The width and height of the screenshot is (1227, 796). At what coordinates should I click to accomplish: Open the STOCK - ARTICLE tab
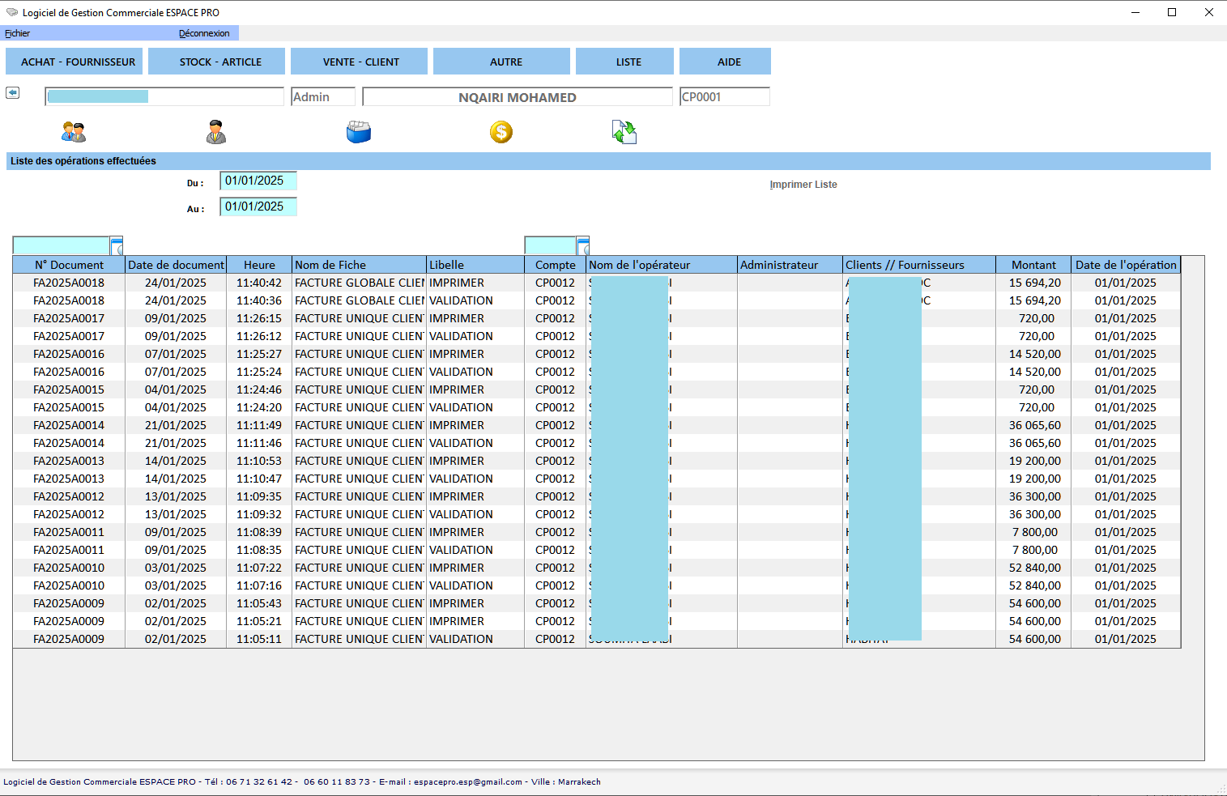[x=217, y=62]
